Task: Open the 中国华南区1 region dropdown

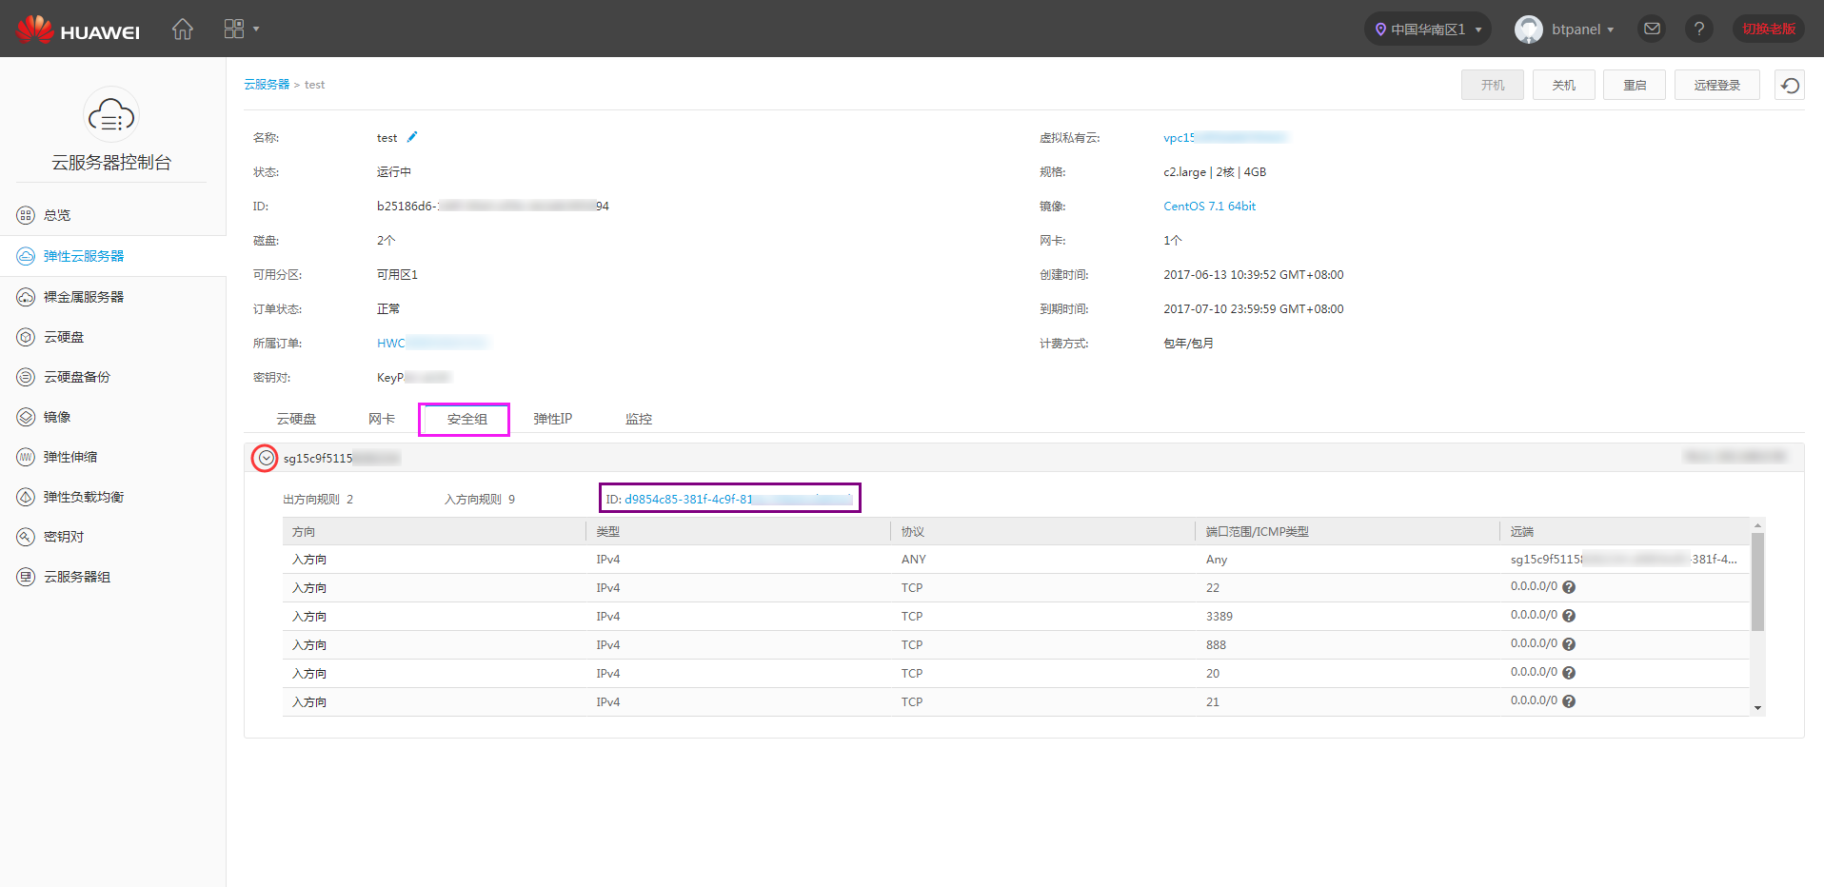Action: (1427, 30)
